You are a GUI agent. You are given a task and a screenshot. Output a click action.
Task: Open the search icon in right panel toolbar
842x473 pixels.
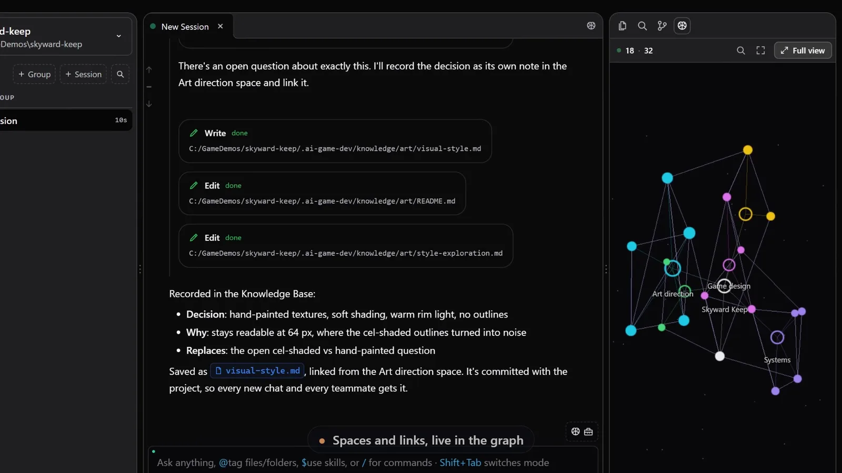click(642, 26)
